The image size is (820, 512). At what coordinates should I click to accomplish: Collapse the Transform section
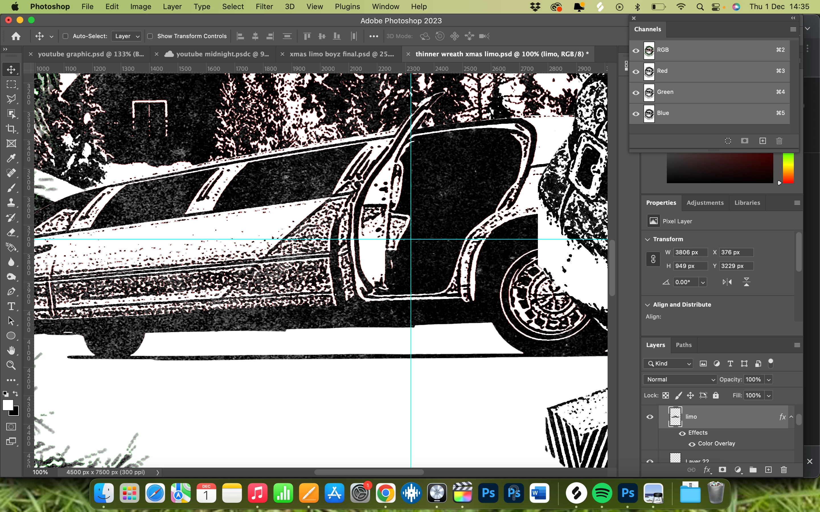tap(647, 240)
